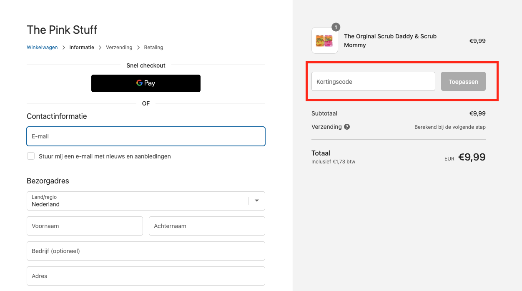Click the Achternaam field

pos(207,226)
